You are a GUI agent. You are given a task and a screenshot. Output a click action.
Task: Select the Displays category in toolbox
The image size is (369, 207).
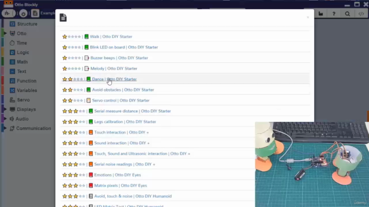tap(26, 109)
